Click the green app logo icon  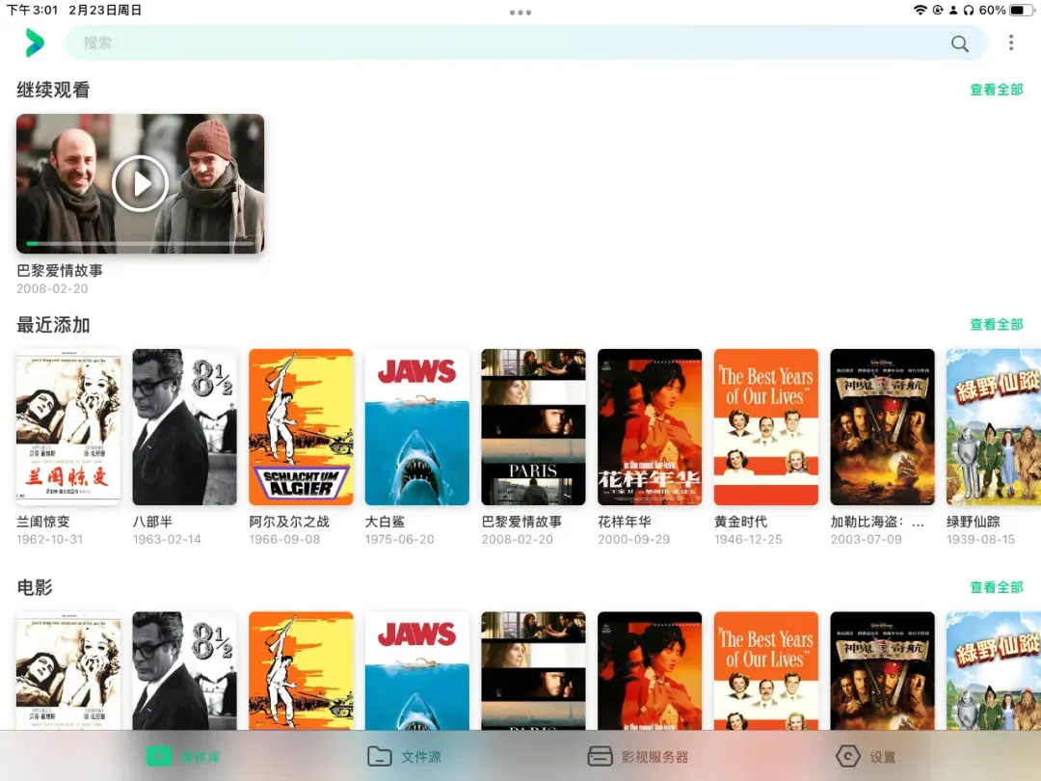[x=35, y=43]
